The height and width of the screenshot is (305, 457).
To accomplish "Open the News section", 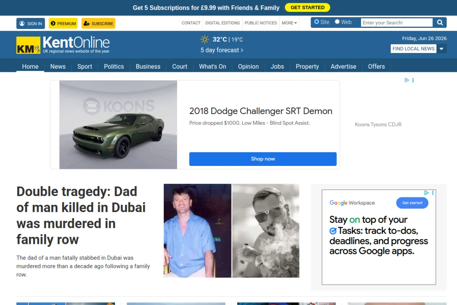I will [x=58, y=67].
